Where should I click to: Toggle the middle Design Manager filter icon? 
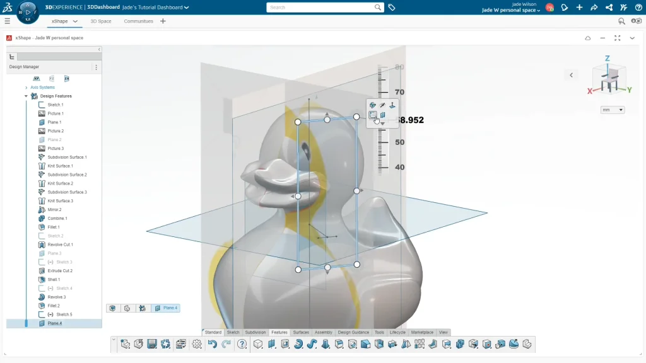click(x=52, y=79)
